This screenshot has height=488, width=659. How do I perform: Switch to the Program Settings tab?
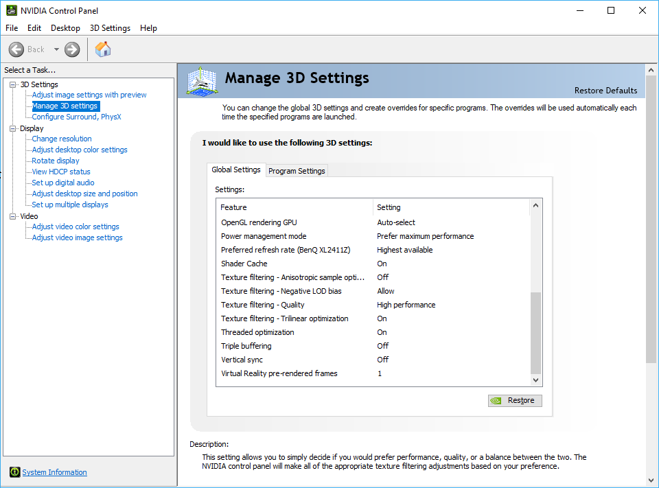tap(297, 171)
